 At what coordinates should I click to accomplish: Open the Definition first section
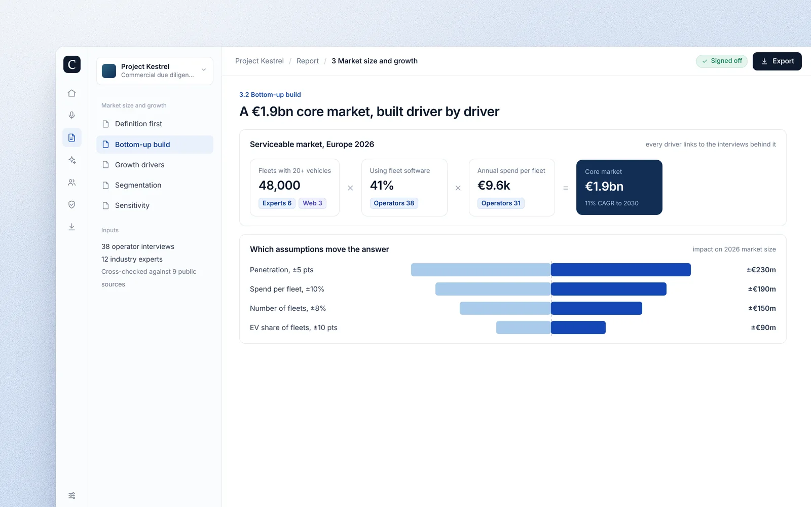pyautogui.click(x=155, y=124)
